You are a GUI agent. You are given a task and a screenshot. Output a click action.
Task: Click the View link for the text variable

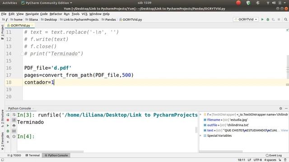pyautogui.click(x=284, y=130)
